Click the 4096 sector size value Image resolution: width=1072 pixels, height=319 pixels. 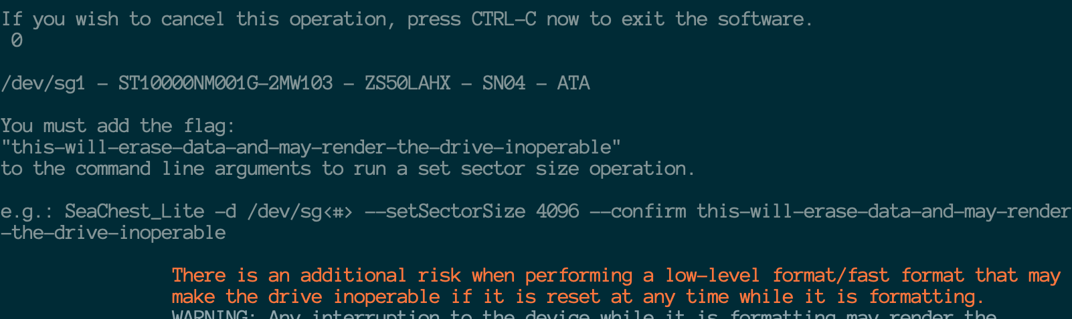point(557,212)
